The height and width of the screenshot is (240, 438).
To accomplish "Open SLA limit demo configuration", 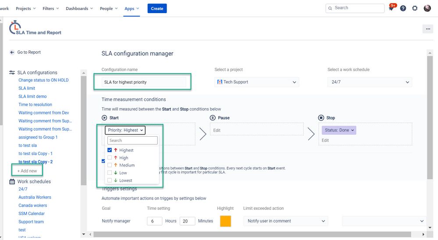I will click(x=33, y=96).
